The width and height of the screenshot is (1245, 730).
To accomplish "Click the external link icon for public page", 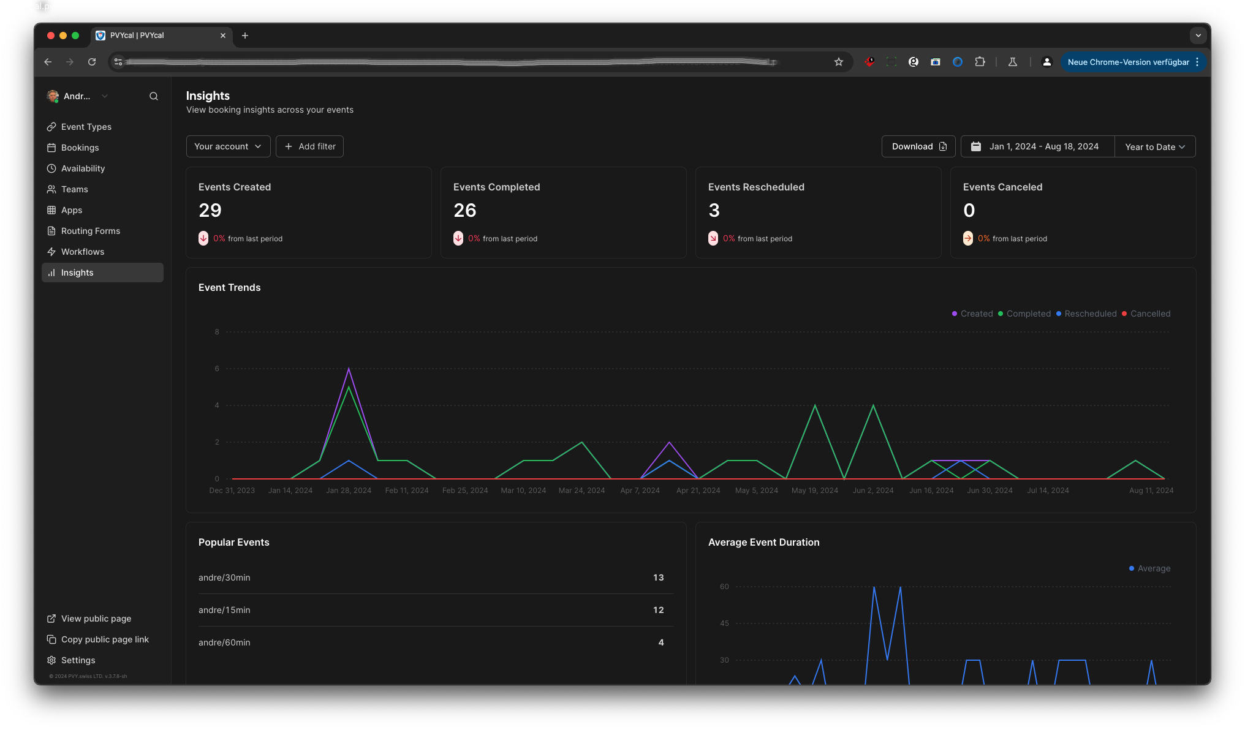I will 51,619.
